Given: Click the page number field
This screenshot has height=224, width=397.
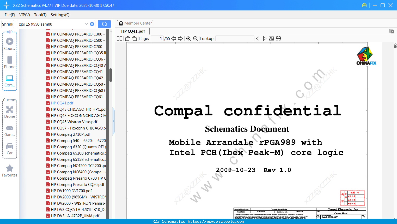Looking at the screenshot, I should click(157, 38).
